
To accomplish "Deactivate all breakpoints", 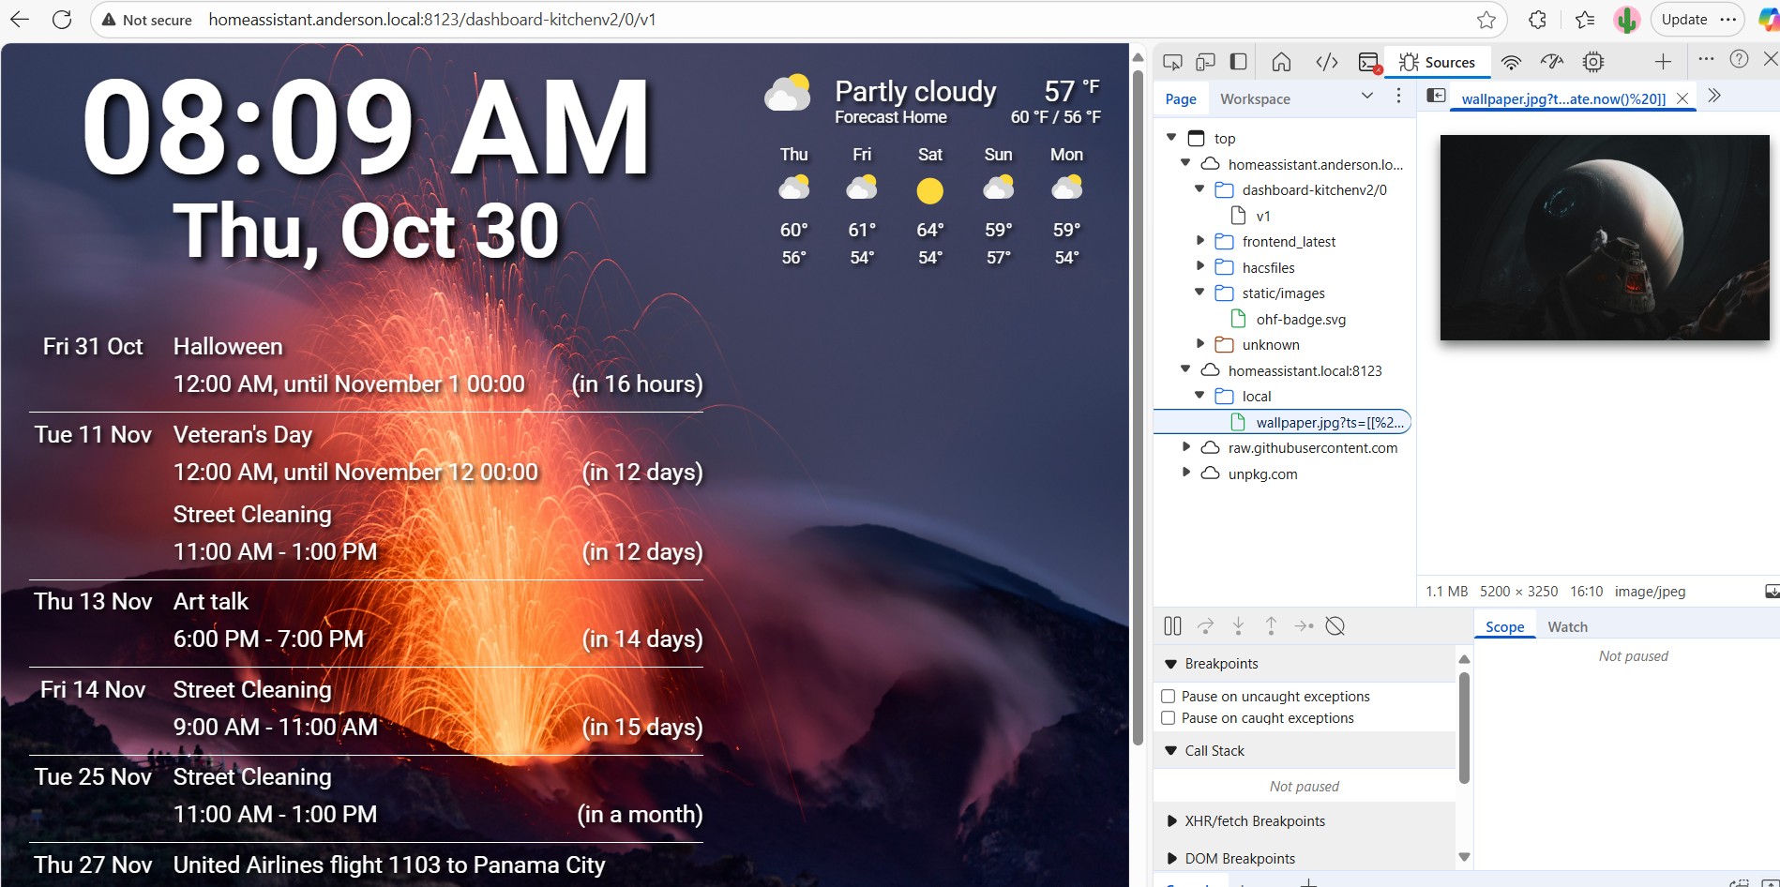I will click(x=1335, y=625).
